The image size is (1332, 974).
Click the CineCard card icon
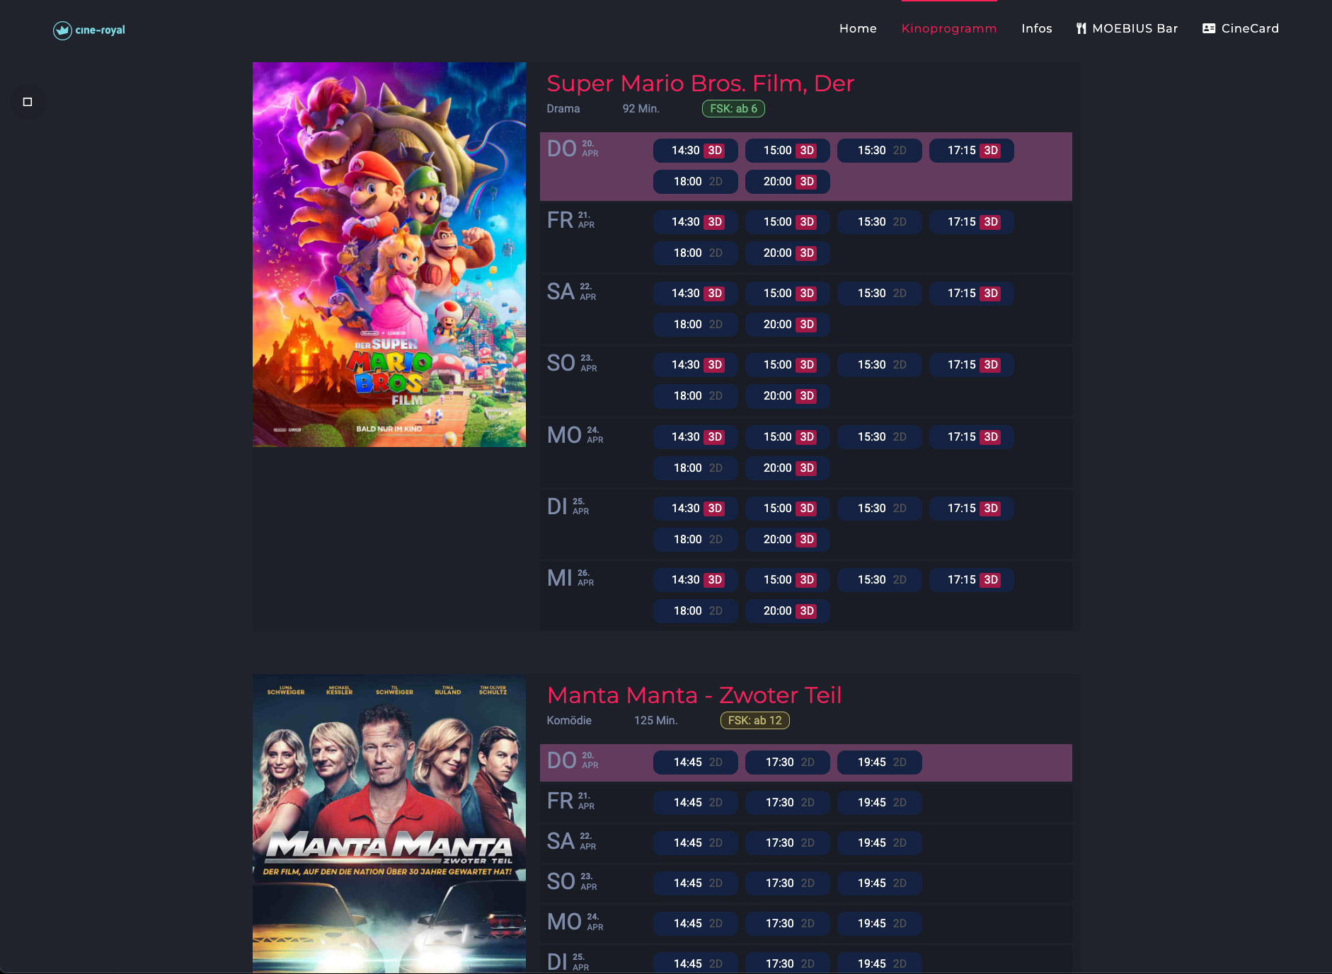coord(1209,28)
